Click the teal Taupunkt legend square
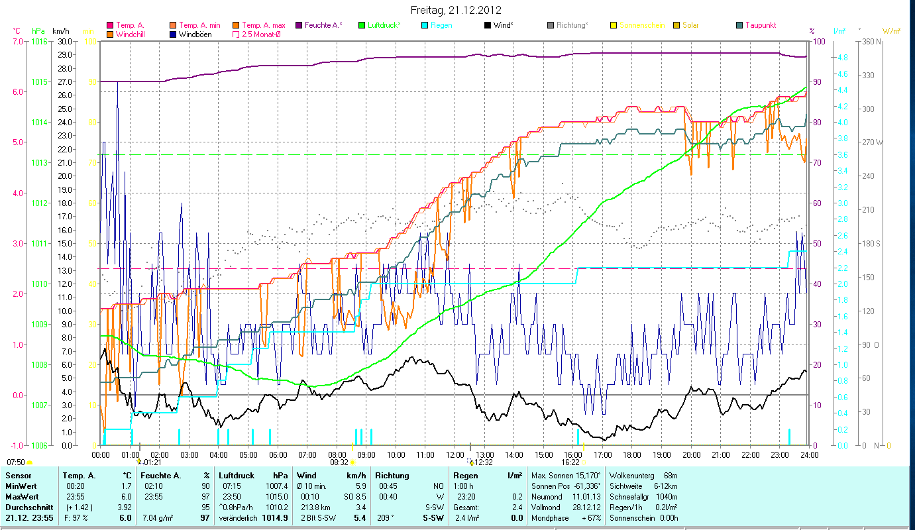The height and width of the screenshot is (530, 915). [x=739, y=25]
